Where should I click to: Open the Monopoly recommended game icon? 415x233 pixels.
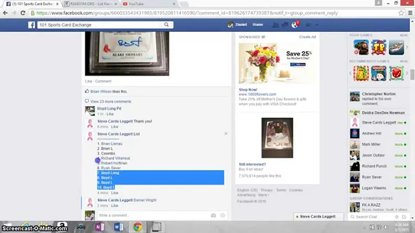point(379,73)
